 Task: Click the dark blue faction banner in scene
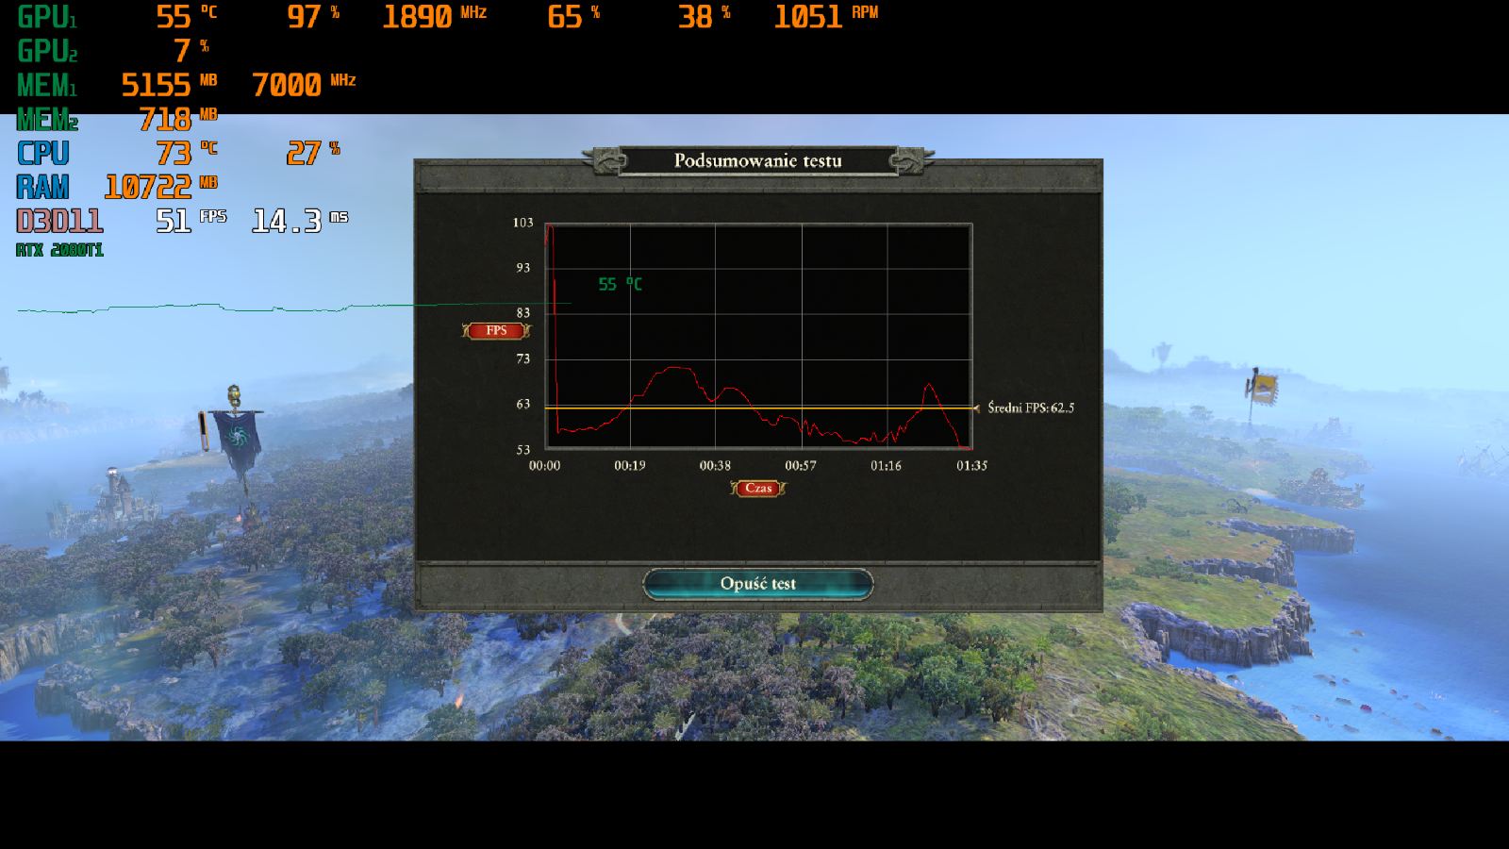click(x=238, y=439)
